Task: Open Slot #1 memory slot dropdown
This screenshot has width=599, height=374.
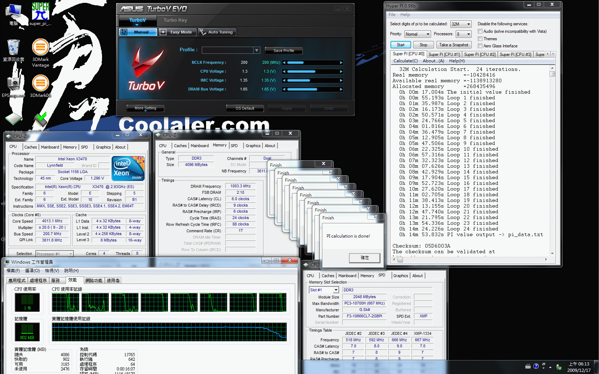Action: [x=324, y=290]
